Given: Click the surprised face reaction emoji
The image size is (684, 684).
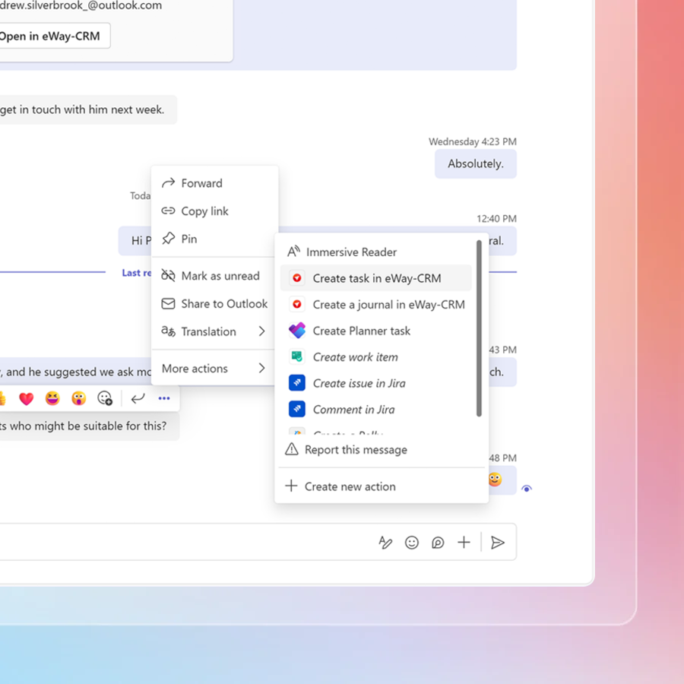Looking at the screenshot, I should click(78, 398).
